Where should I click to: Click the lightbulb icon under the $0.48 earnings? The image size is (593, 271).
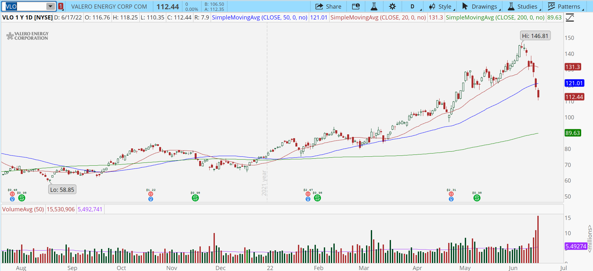coord(12,199)
